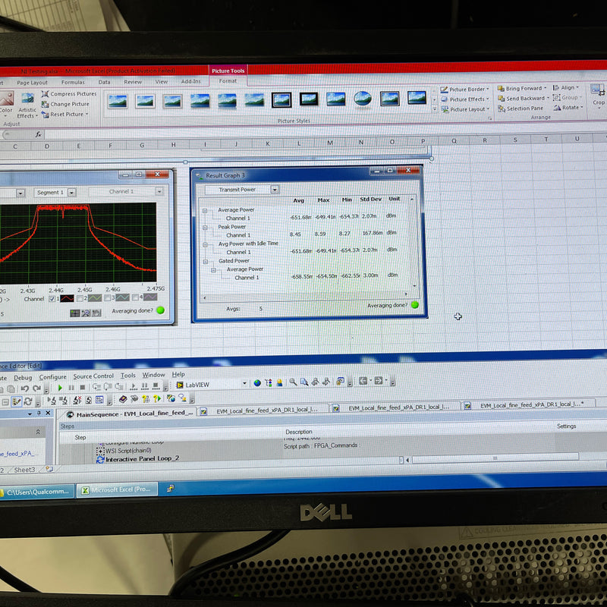Click the refresh arrows icon in second toolbar
The width and height of the screenshot is (607, 607).
28,401
